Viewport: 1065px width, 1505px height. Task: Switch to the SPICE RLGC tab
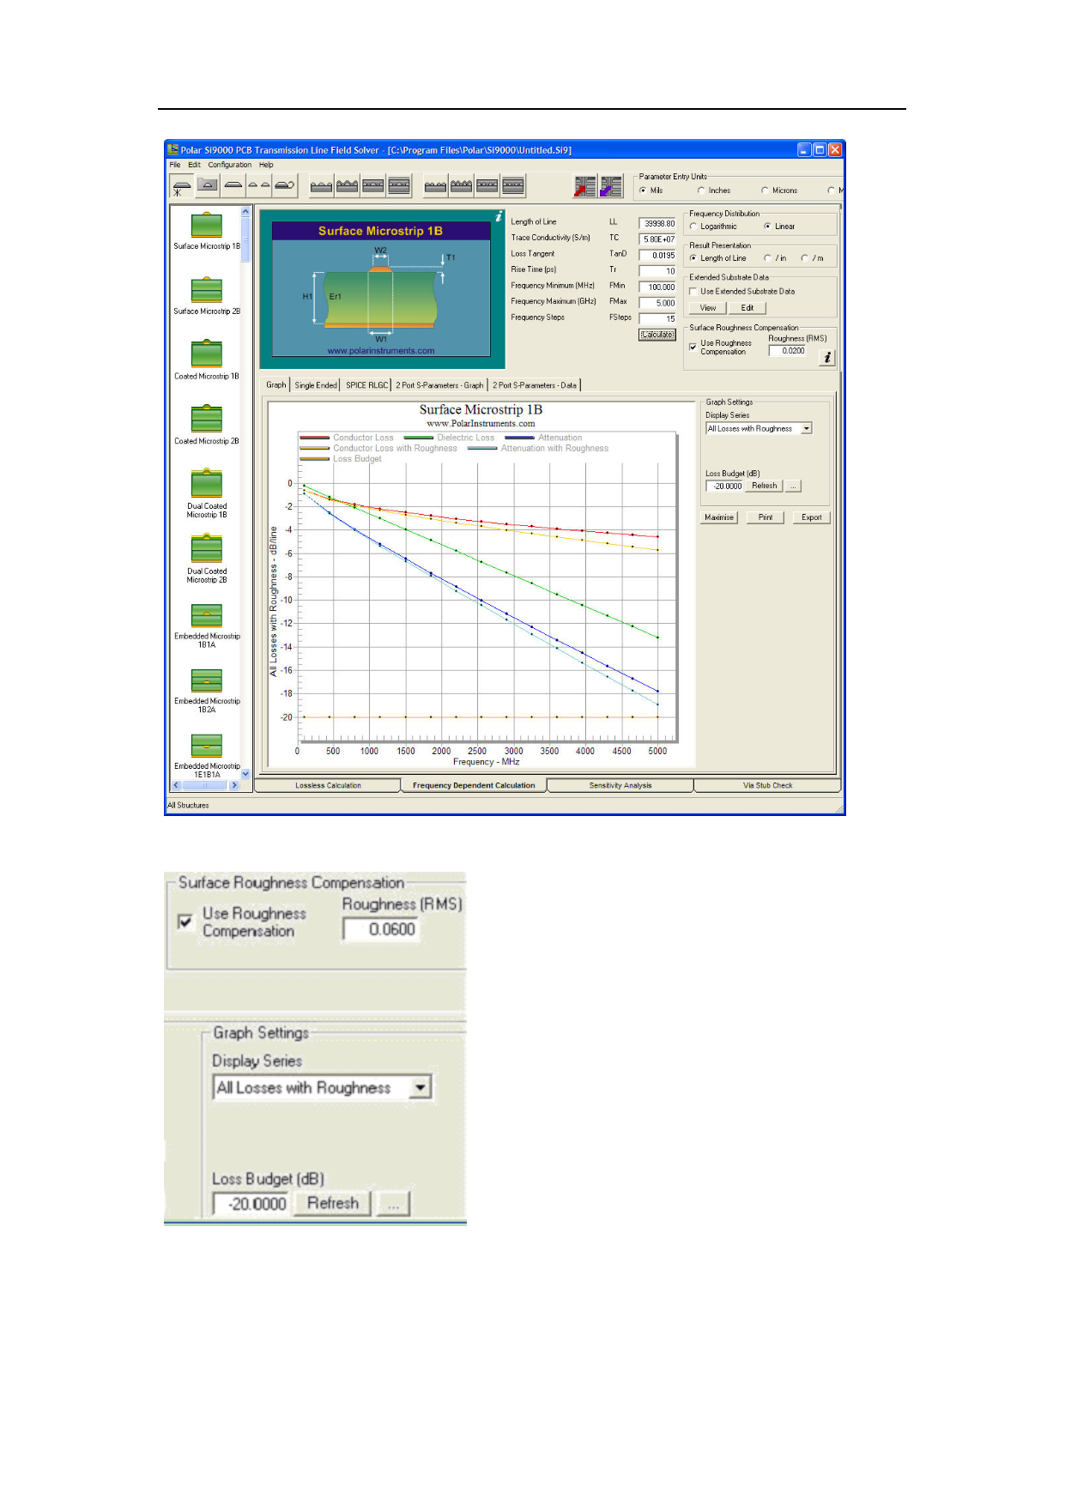pos(366,385)
